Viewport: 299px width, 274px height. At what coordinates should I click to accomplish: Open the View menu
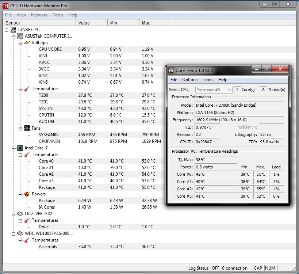click(21, 15)
